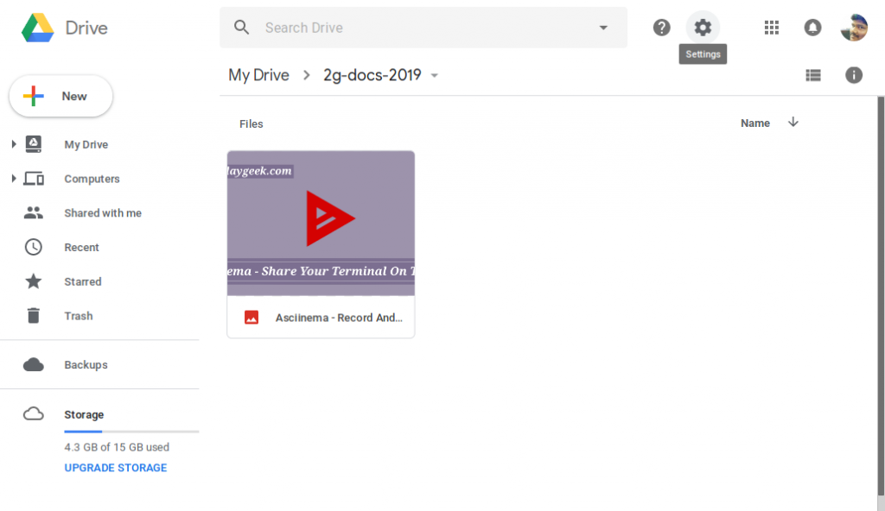This screenshot has height=511, width=885.
Task: Toggle the details panel with the info icon
Action: (854, 75)
